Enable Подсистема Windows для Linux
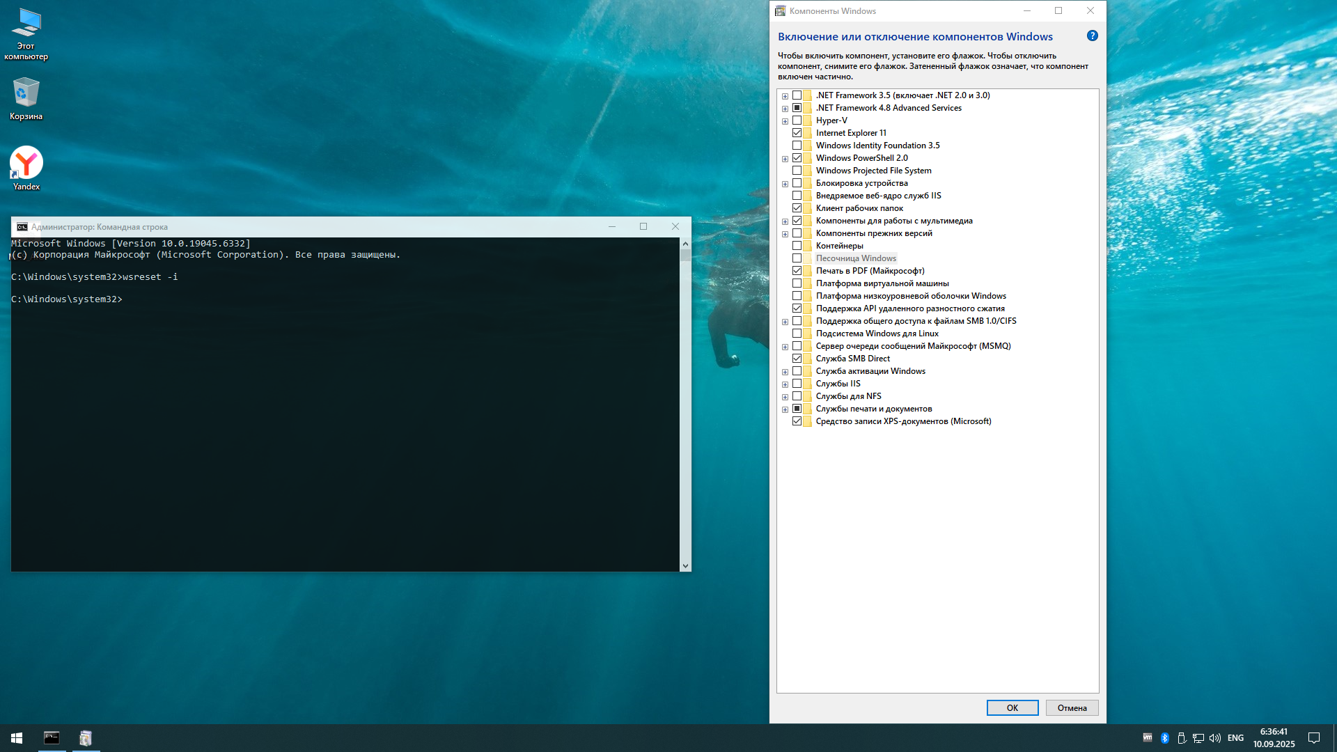 (x=797, y=333)
